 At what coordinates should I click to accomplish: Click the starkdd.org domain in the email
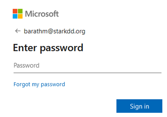point(69,31)
